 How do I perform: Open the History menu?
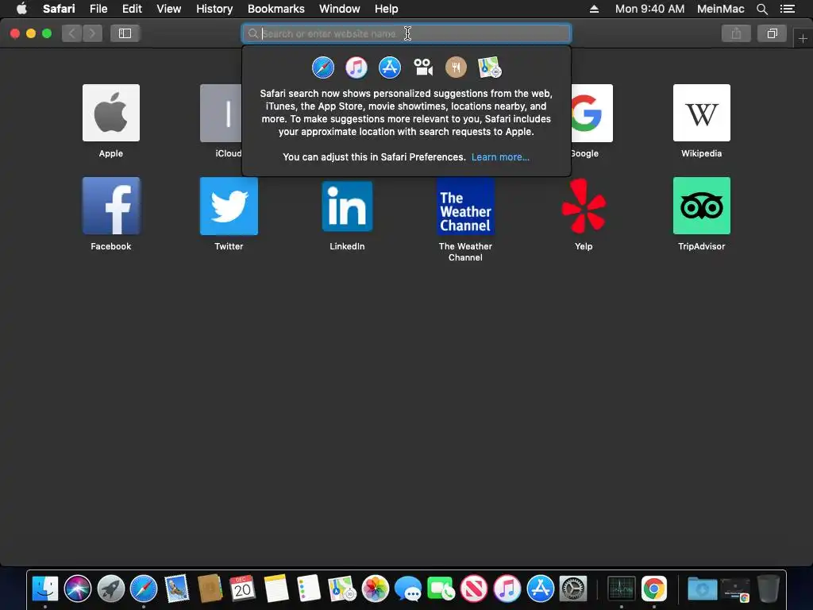click(214, 9)
